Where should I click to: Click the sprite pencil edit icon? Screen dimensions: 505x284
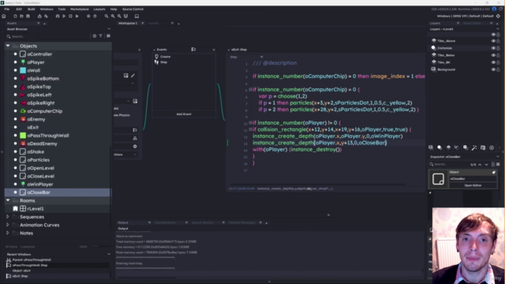tap(133, 76)
